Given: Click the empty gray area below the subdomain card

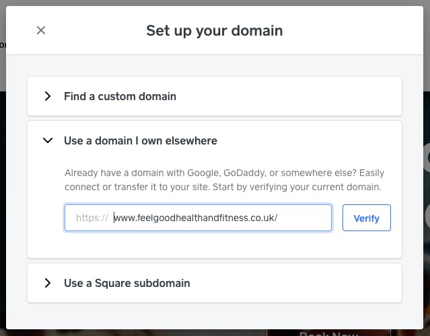Looking at the screenshot, I should (215, 316).
